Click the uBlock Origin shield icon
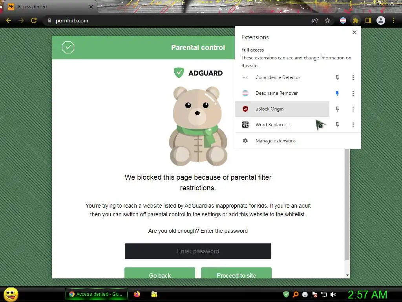402x302 pixels. pos(245,109)
